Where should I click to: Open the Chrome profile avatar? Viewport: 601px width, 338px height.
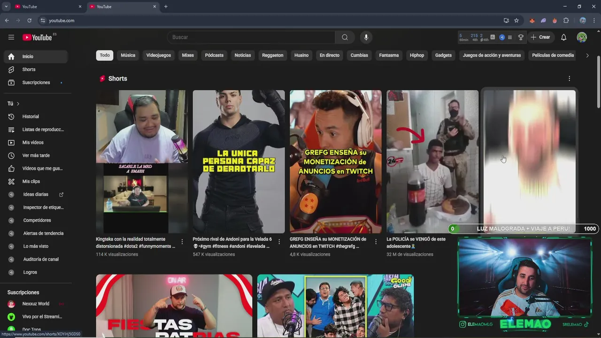(x=583, y=21)
